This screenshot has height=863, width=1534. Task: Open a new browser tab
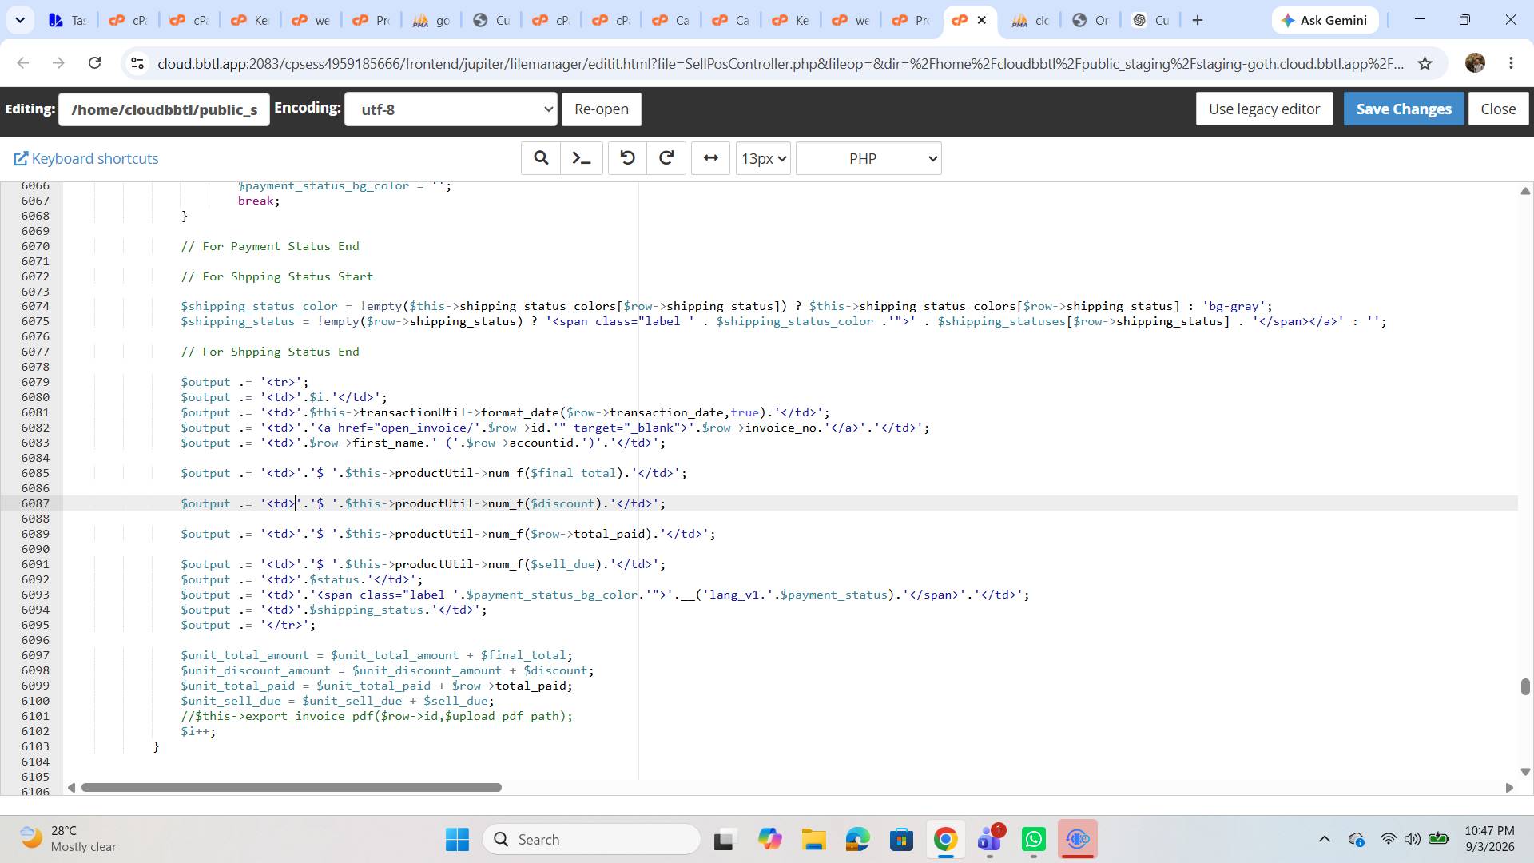pos(1197,20)
